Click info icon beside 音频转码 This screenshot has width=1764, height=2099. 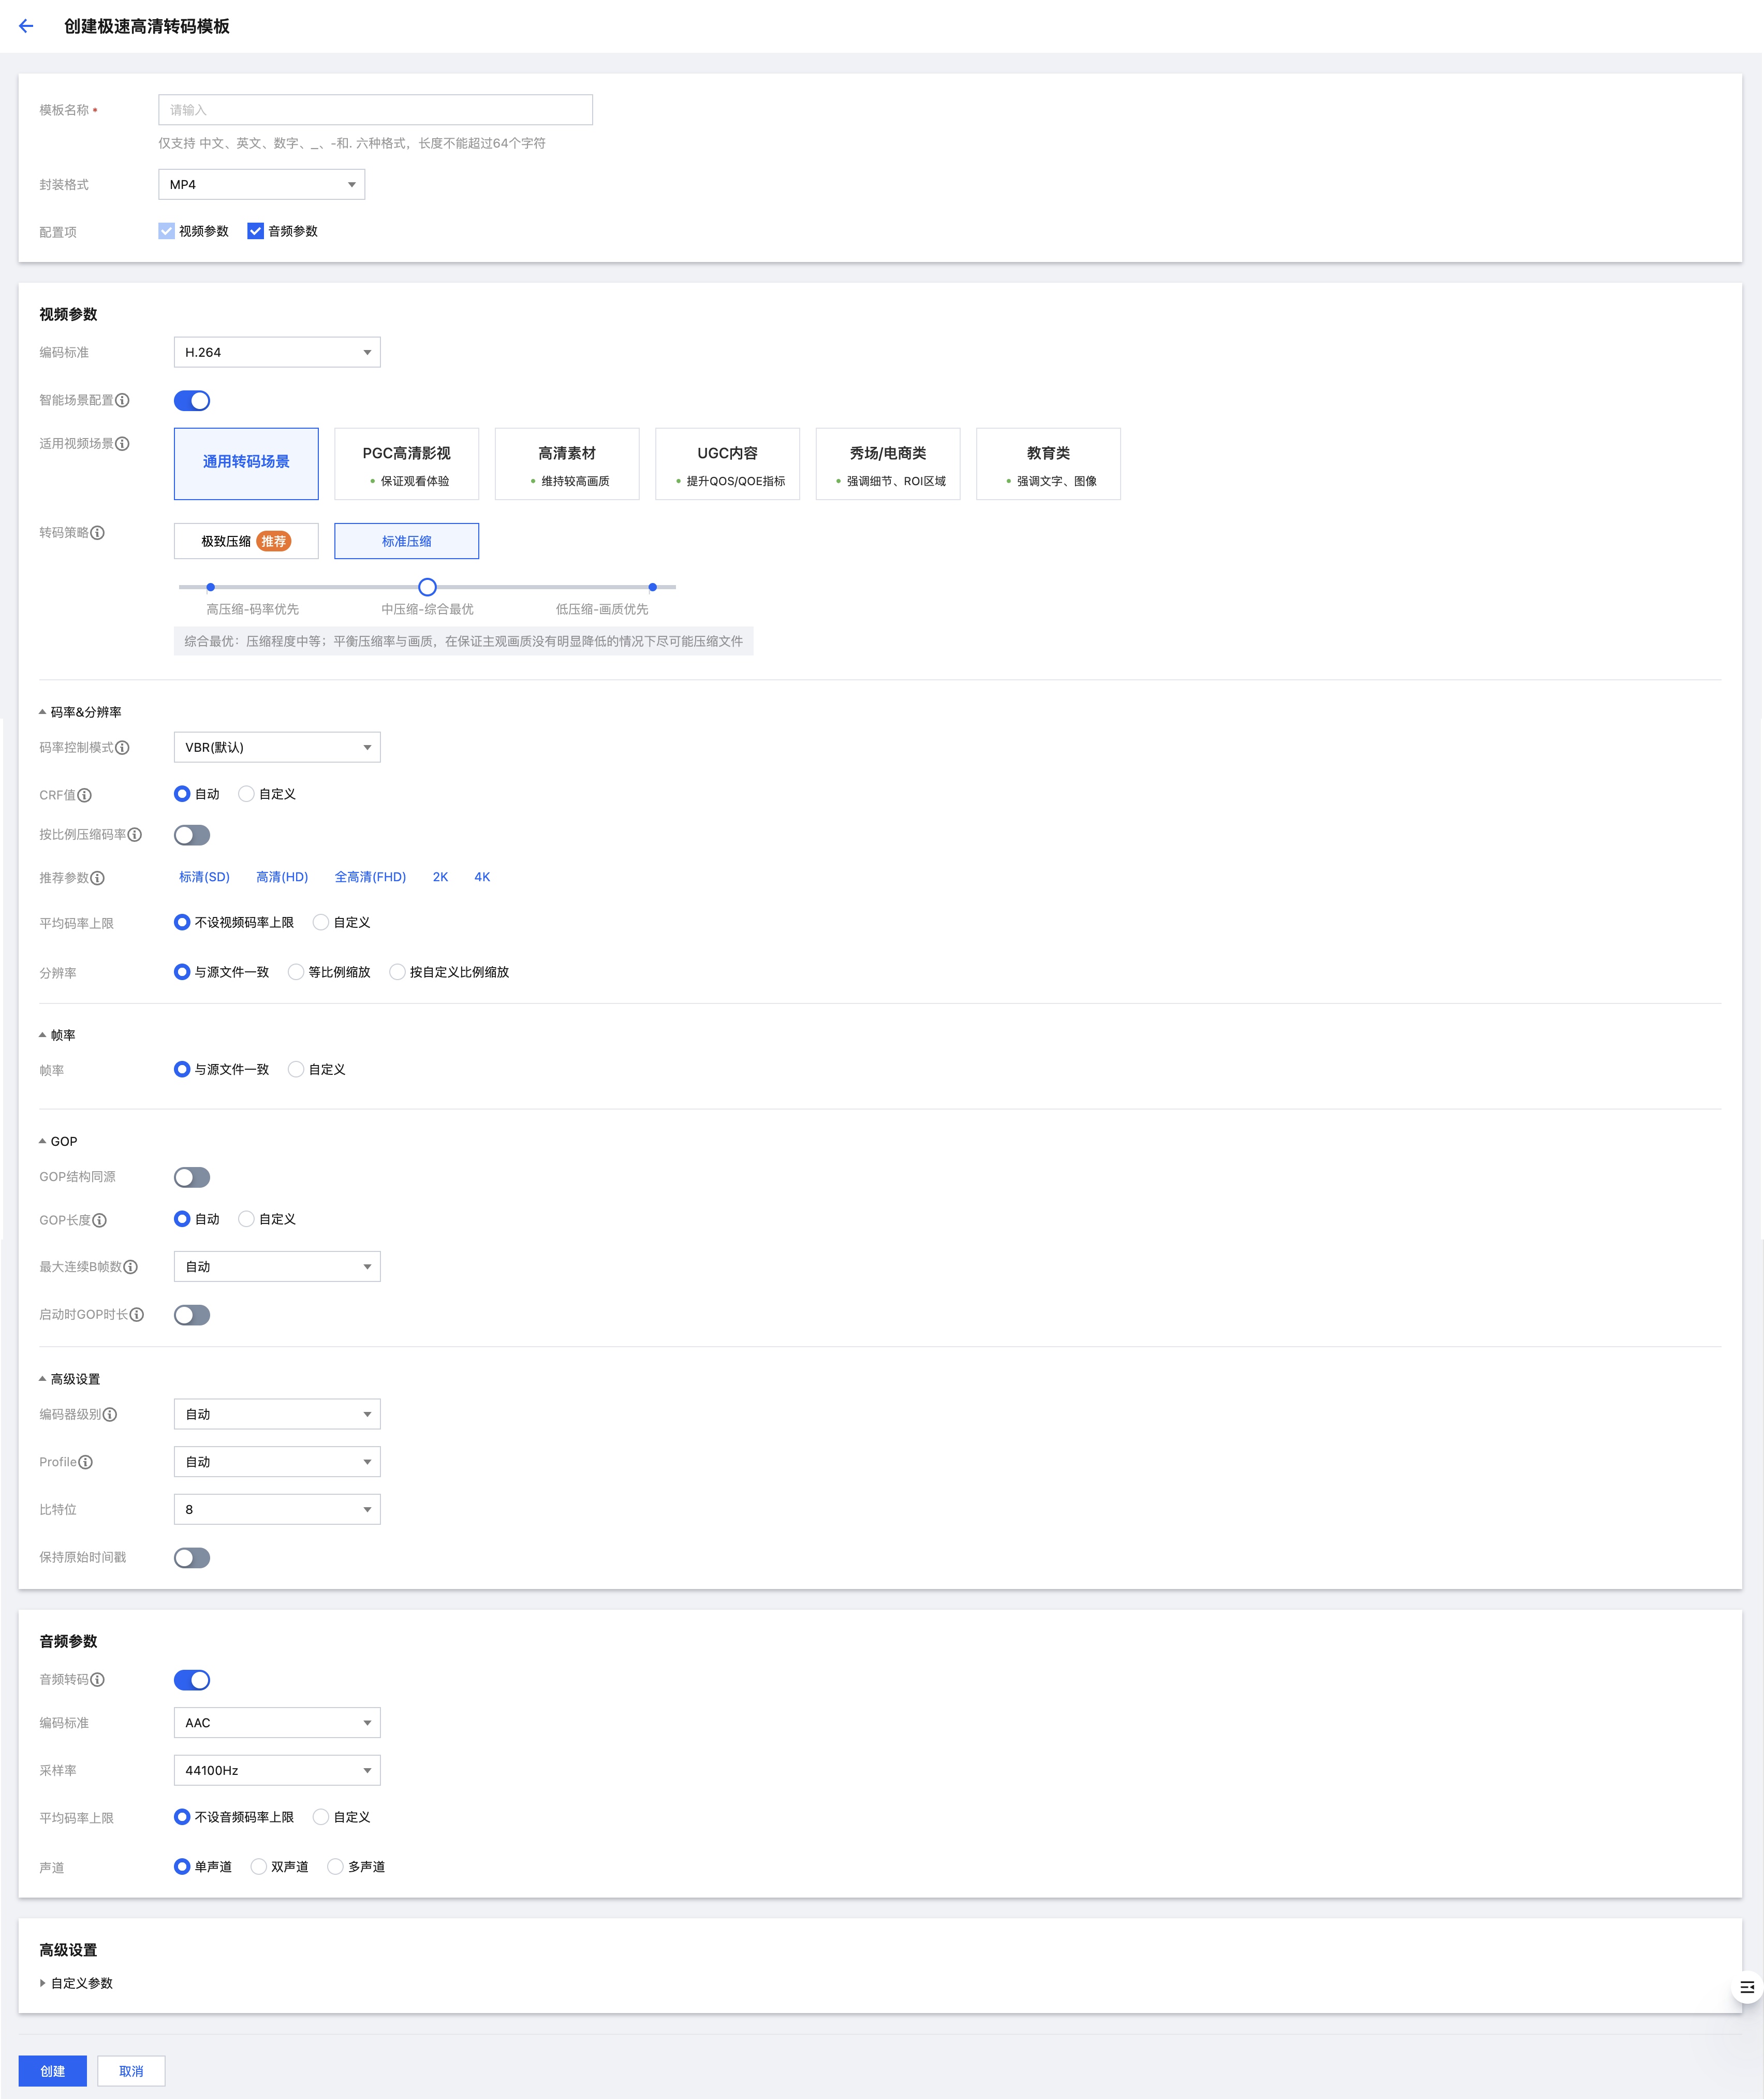(x=98, y=1680)
